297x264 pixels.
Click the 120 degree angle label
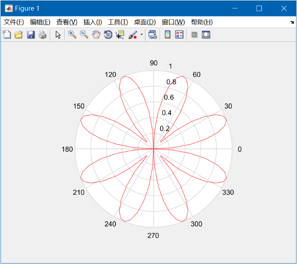110,74
